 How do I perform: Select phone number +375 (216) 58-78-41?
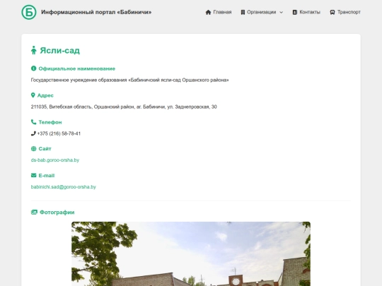click(59, 133)
